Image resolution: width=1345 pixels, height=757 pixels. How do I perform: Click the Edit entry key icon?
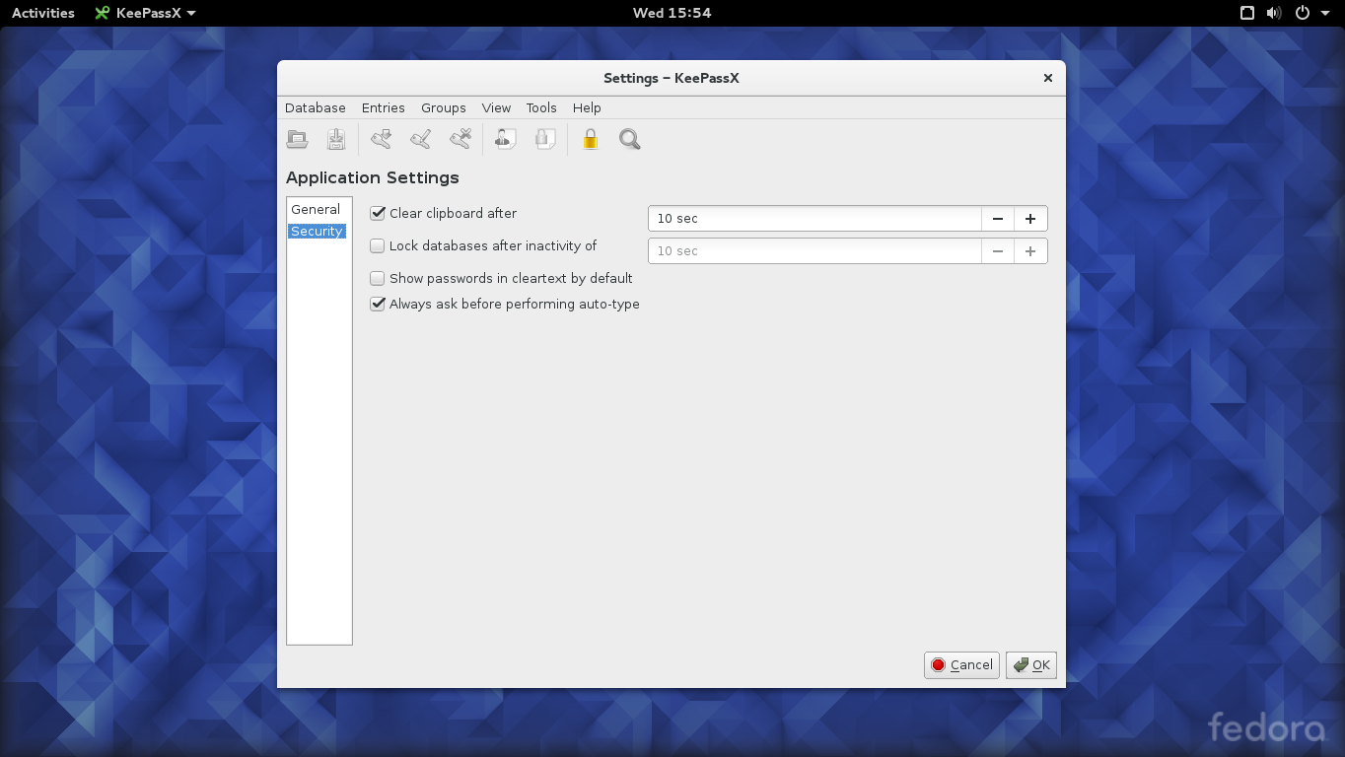coord(421,140)
